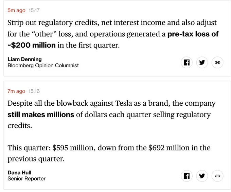Click bold text 'still makes millions'

[x=41, y=115]
